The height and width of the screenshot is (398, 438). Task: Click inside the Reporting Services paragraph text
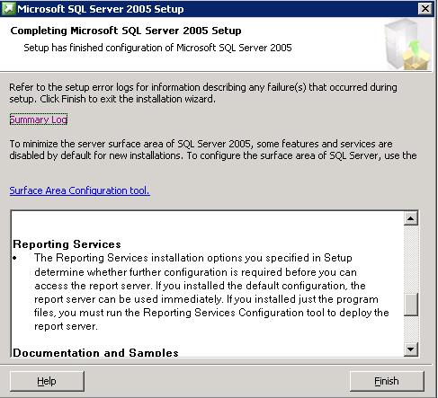click(x=211, y=292)
